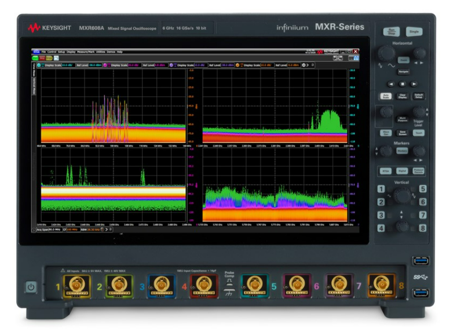
Task: Click the green Run toolbar button on screen
Action: pyautogui.click(x=35, y=58)
